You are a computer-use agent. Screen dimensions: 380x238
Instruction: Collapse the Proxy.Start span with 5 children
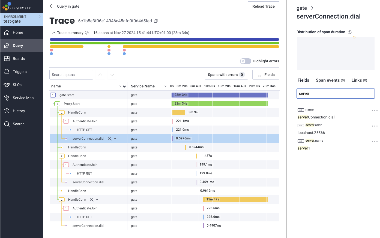tap(57, 104)
